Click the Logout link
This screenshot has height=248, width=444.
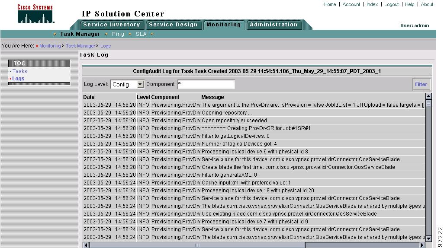tap(391, 4)
